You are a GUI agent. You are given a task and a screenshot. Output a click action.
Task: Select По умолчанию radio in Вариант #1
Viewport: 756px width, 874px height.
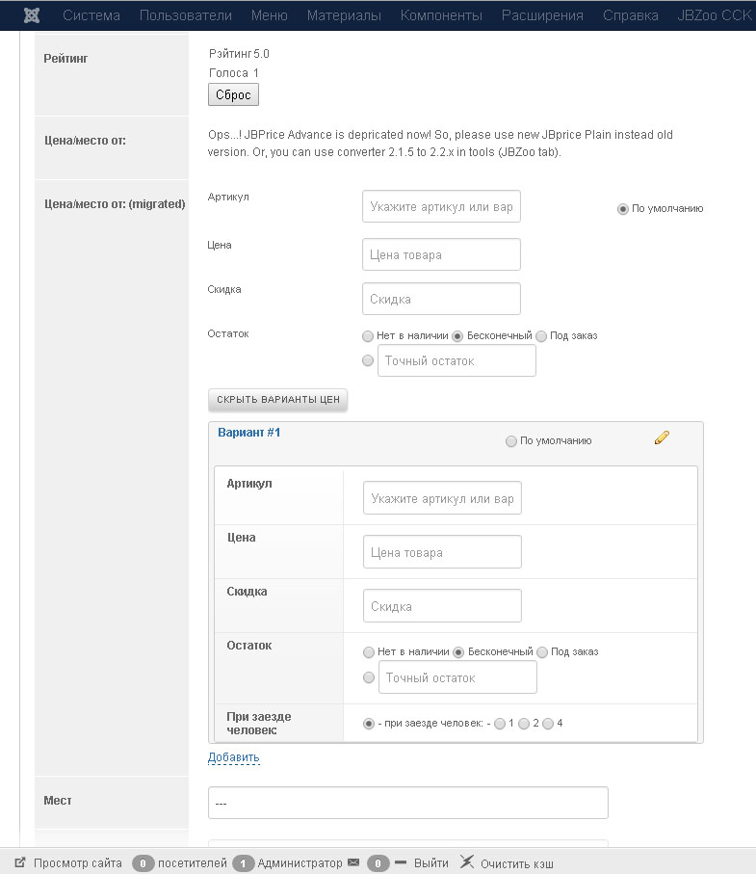[511, 441]
